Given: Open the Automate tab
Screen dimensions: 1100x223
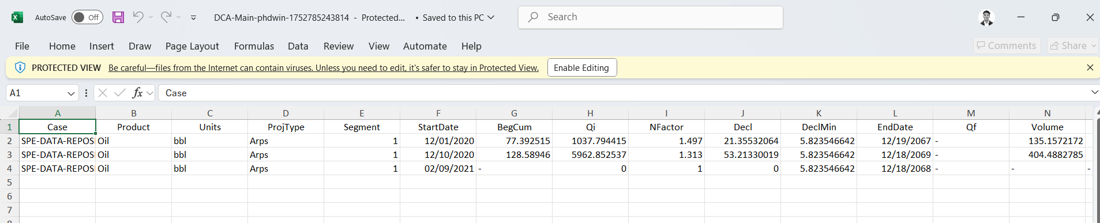Looking at the screenshot, I should click(x=425, y=46).
